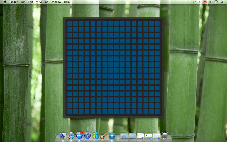Open the Window menu
The height and width of the screenshot is (142, 227).
(x=56, y=2)
